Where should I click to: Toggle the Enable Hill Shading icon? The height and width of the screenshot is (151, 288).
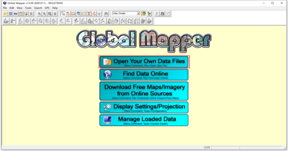click(144, 14)
